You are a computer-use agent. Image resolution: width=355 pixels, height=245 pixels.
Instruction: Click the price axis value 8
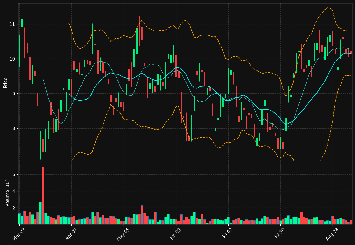click(x=13, y=128)
